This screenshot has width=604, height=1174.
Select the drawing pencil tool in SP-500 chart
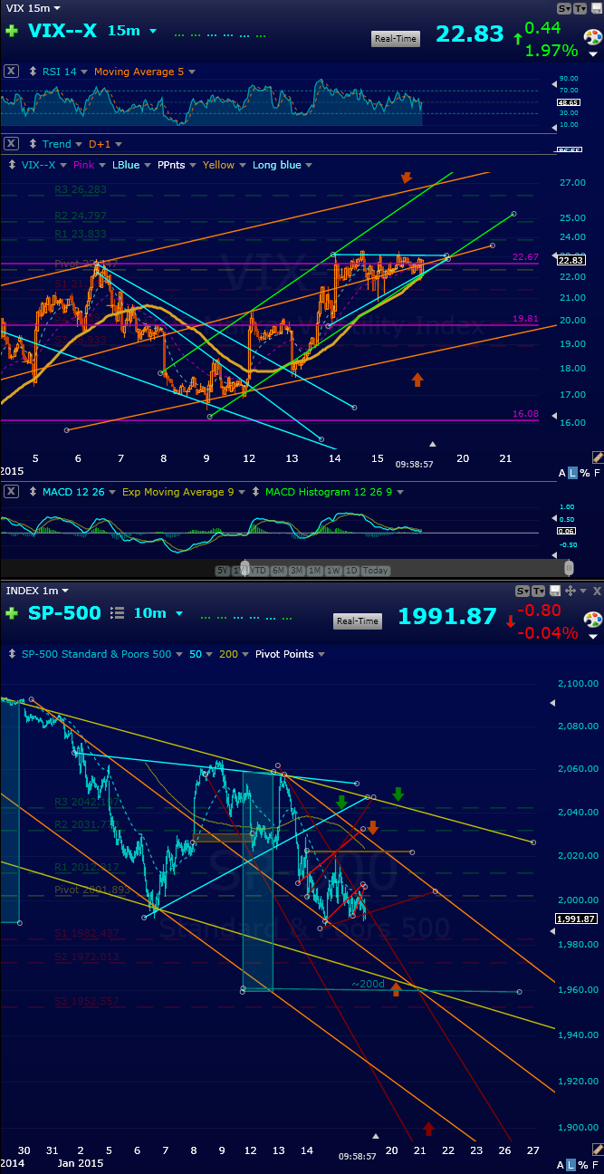tap(597, 1149)
